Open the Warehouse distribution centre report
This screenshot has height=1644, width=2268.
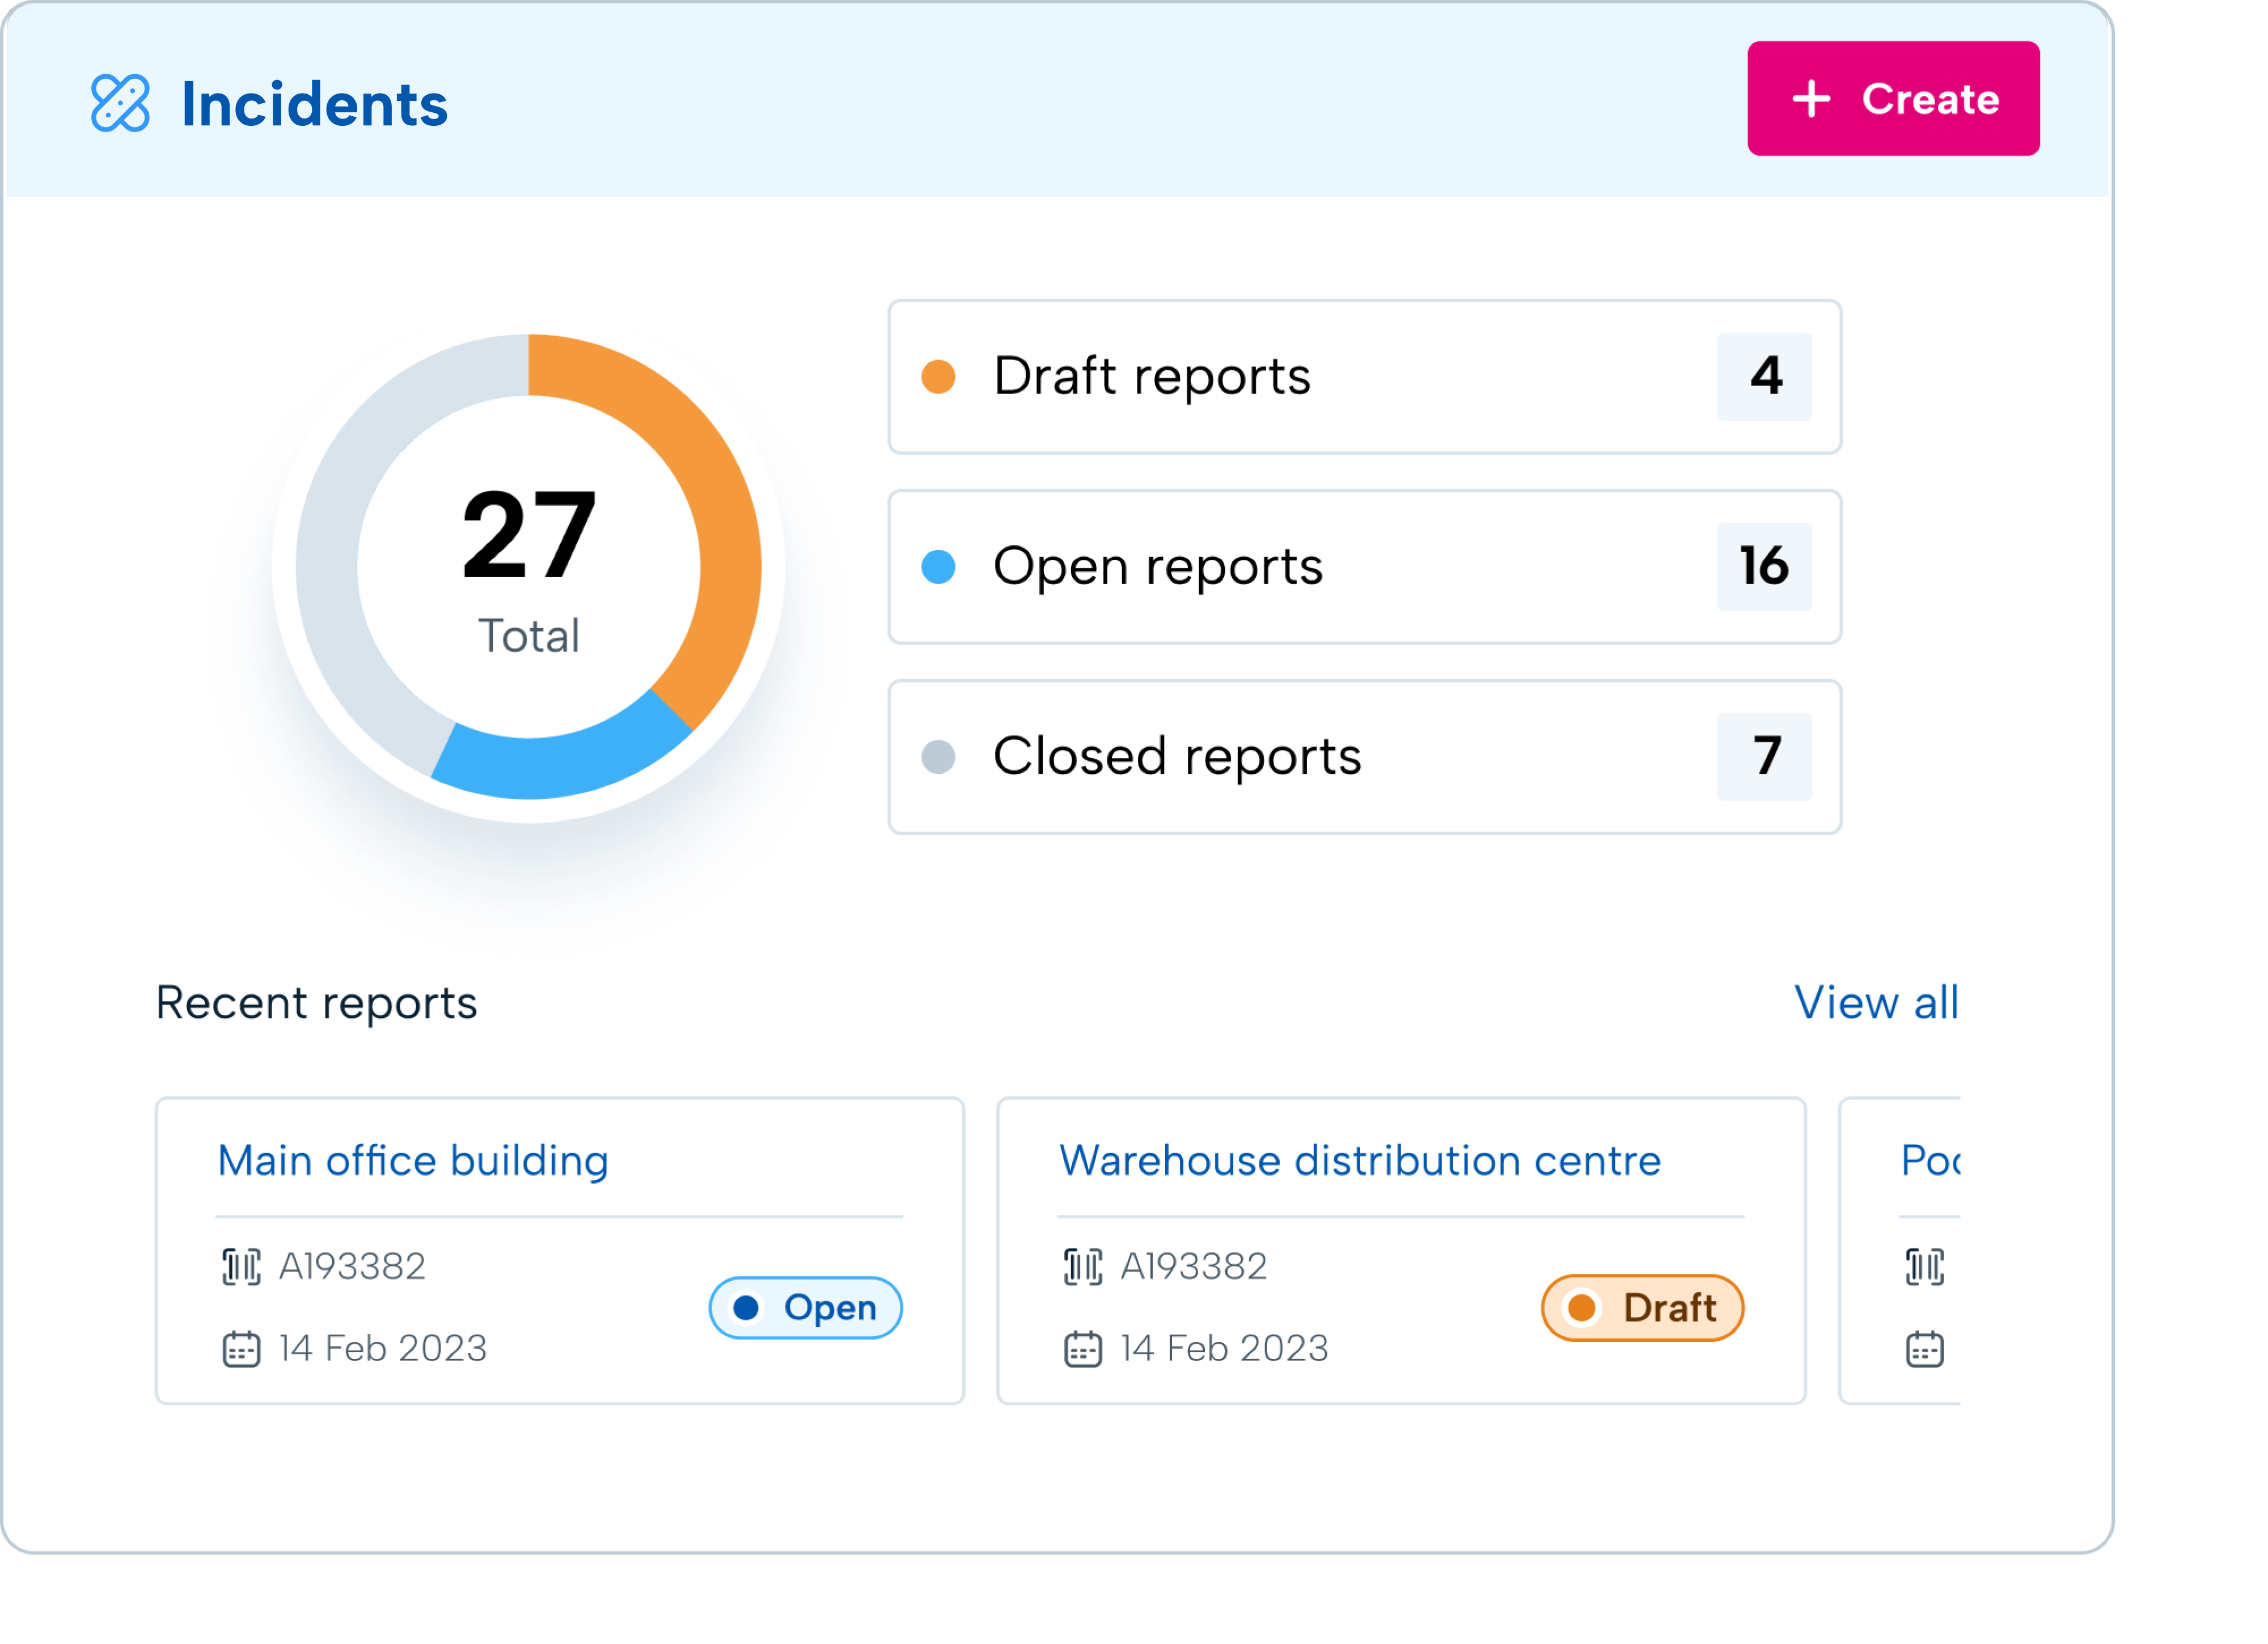pos(1360,1161)
